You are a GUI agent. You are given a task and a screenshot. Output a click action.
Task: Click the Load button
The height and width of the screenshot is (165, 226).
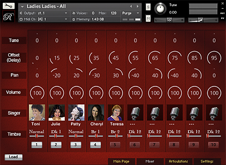14,157
